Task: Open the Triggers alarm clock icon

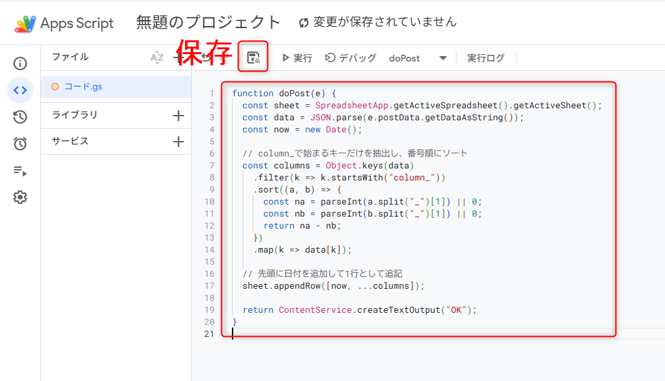Action: pos(20,144)
